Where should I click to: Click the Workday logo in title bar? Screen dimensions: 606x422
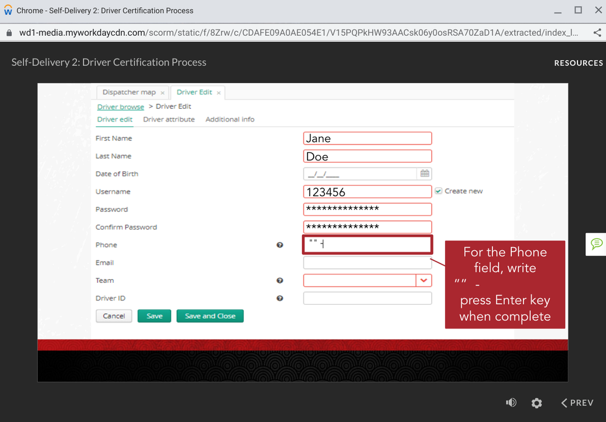tap(8, 10)
